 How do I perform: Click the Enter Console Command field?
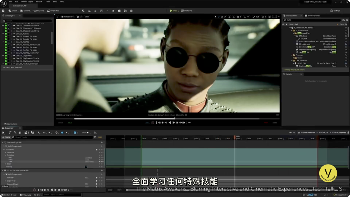click(x=62, y=195)
